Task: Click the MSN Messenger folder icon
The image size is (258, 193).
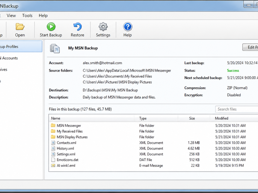Action: coord(53,125)
